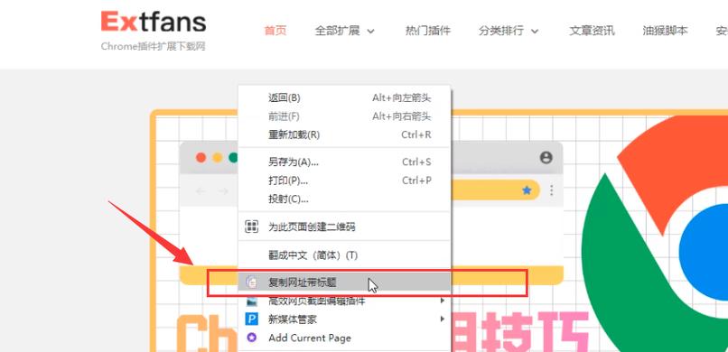The image size is (728, 352).
Task: Choose 另存为(A)... menu entry
Action: coord(344,162)
